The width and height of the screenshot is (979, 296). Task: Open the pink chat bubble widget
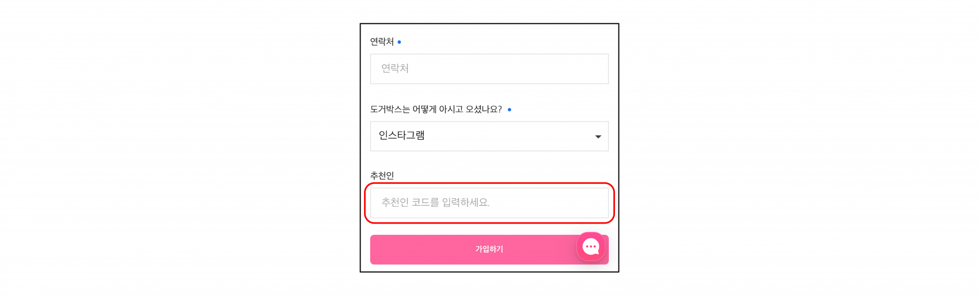pyautogui.click(x=590, y=247)
